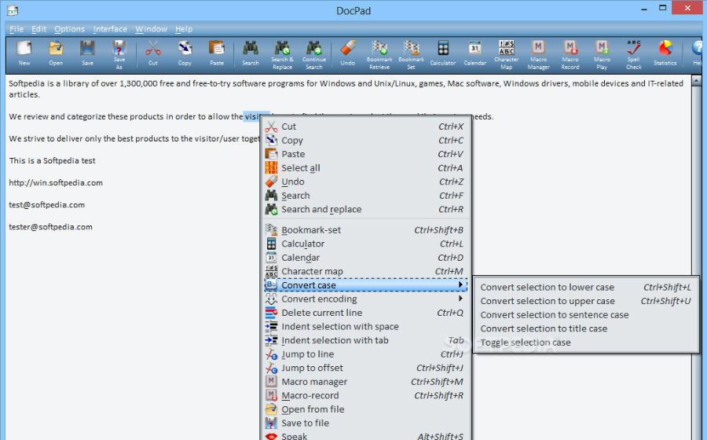The image size is (707, 440).
Task: Choose Save to file menu entry
Action: 365,423
